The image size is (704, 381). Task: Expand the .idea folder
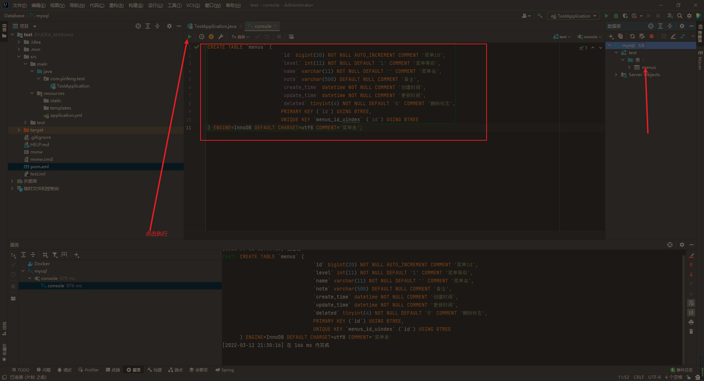[19, 42]
